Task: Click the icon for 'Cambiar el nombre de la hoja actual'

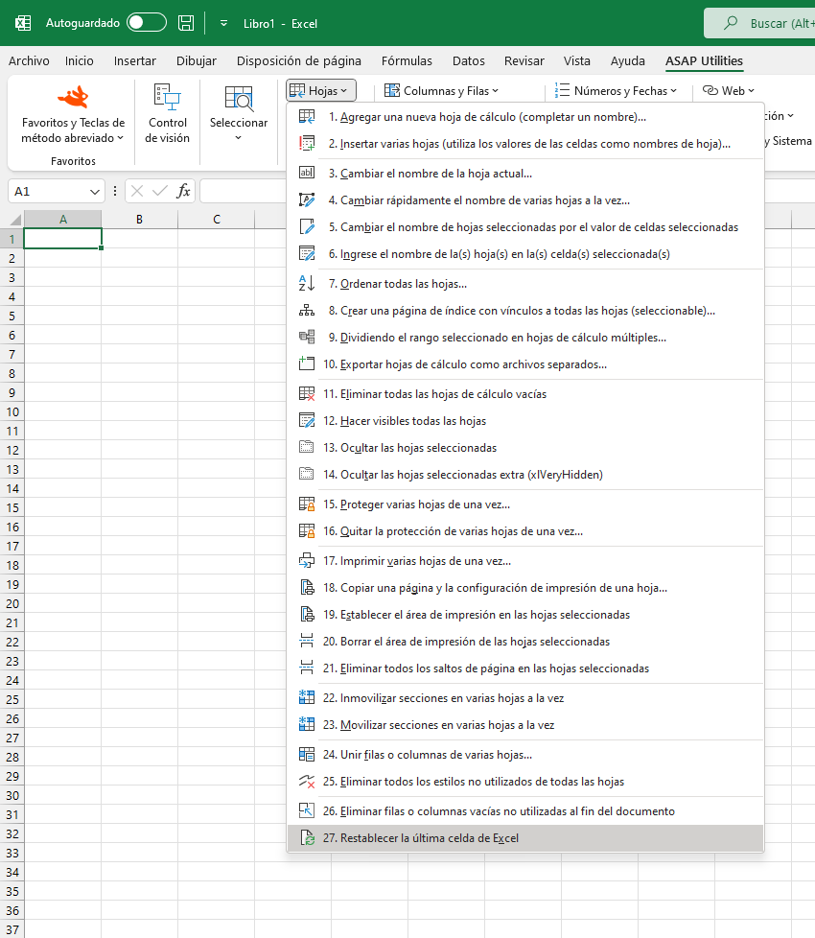Action: [307, 173]
